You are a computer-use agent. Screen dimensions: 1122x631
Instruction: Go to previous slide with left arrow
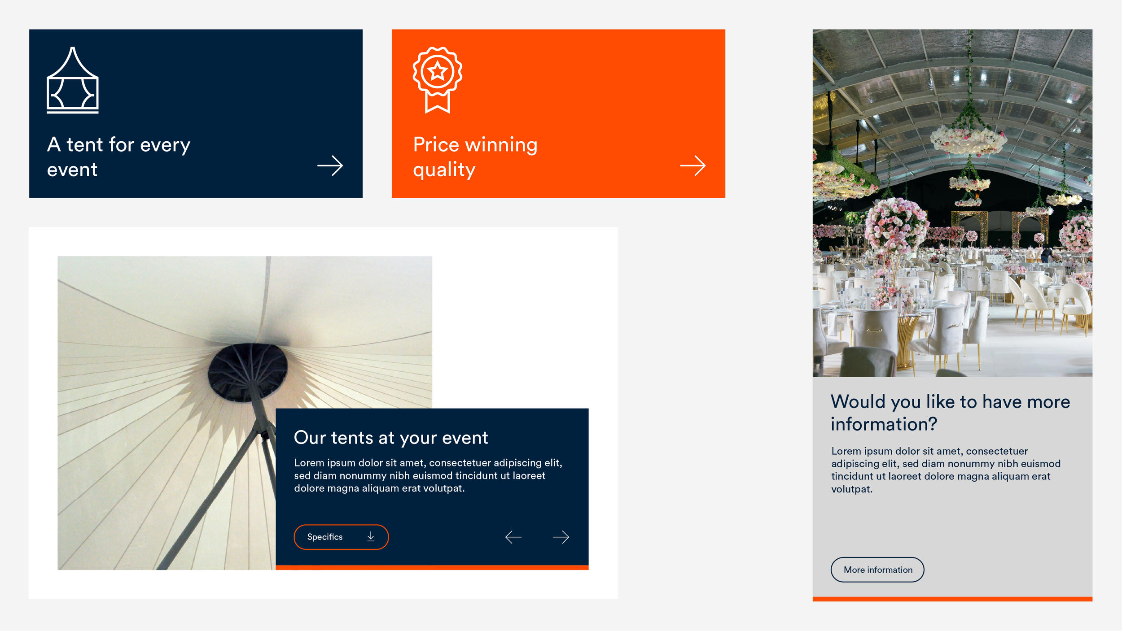(513, 537)
